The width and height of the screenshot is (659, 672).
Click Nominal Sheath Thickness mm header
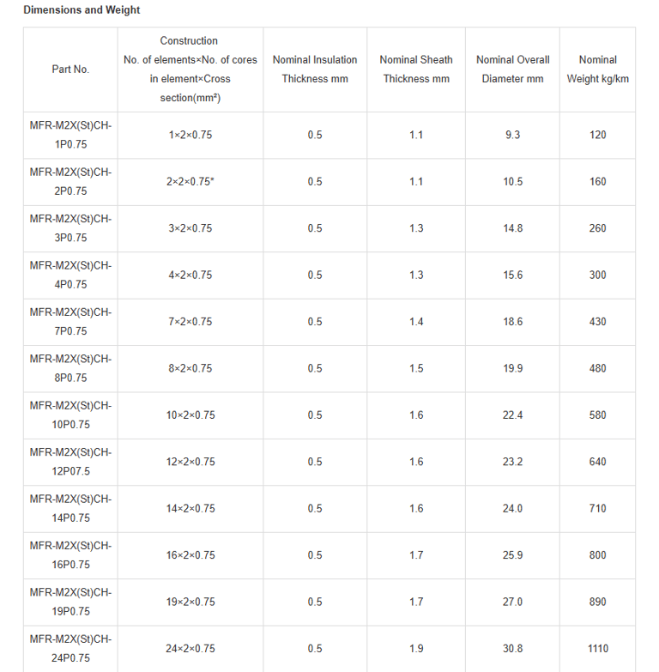pos(416,70)
